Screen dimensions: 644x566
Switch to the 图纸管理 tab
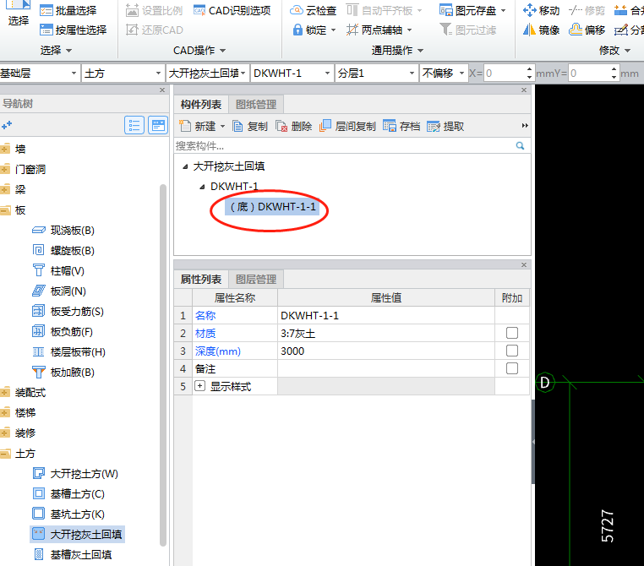256,104
